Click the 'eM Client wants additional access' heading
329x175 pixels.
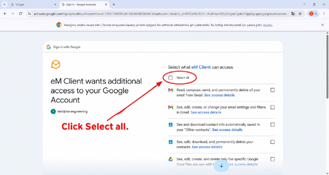tap(96, 91)
